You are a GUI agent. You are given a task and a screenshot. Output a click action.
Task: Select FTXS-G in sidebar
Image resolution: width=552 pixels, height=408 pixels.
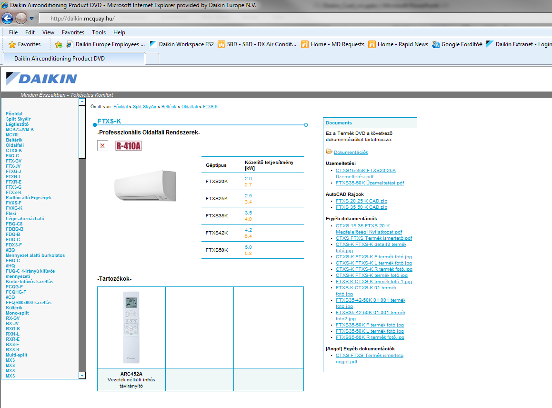click(x=13, y=187)
